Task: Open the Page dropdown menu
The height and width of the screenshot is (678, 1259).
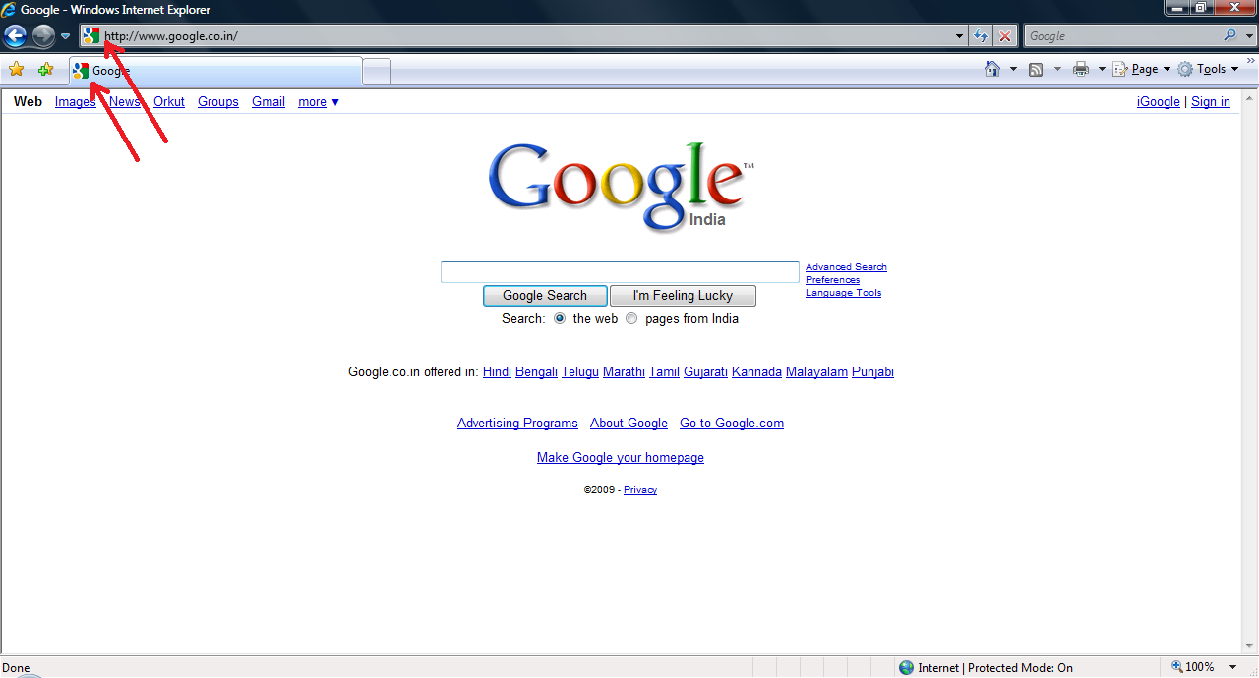Action: point(1141,68)
